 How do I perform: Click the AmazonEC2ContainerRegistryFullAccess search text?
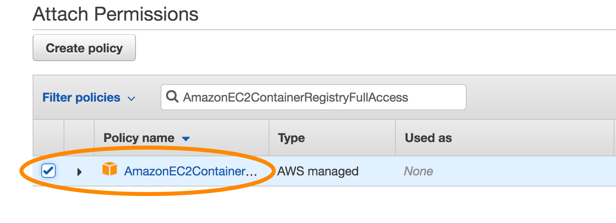click(x=295, y=97)
